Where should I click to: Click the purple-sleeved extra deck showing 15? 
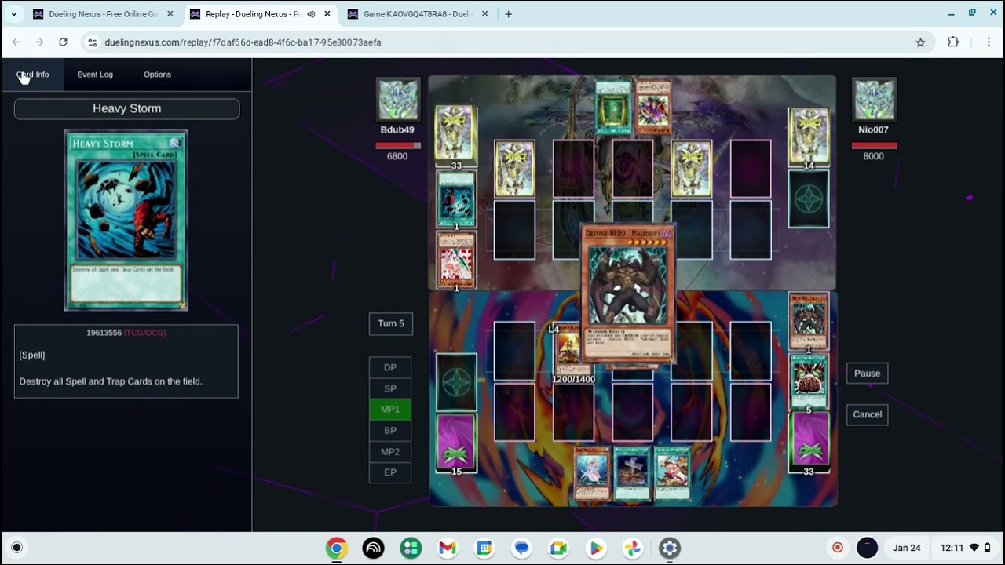456,443
